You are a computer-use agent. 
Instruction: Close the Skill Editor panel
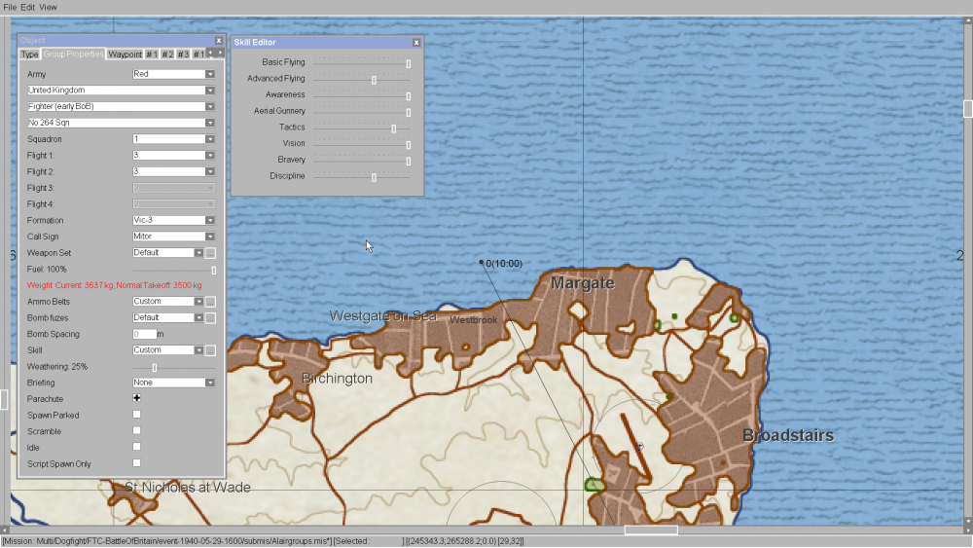click(416, 43)
